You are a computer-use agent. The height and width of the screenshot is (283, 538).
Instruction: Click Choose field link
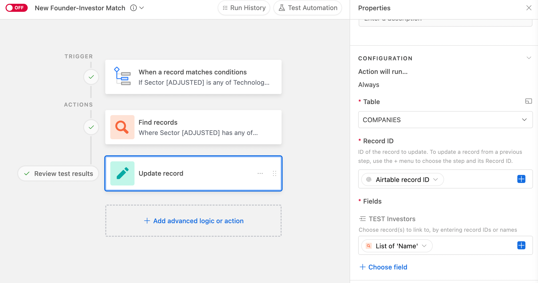coord(383,267)
